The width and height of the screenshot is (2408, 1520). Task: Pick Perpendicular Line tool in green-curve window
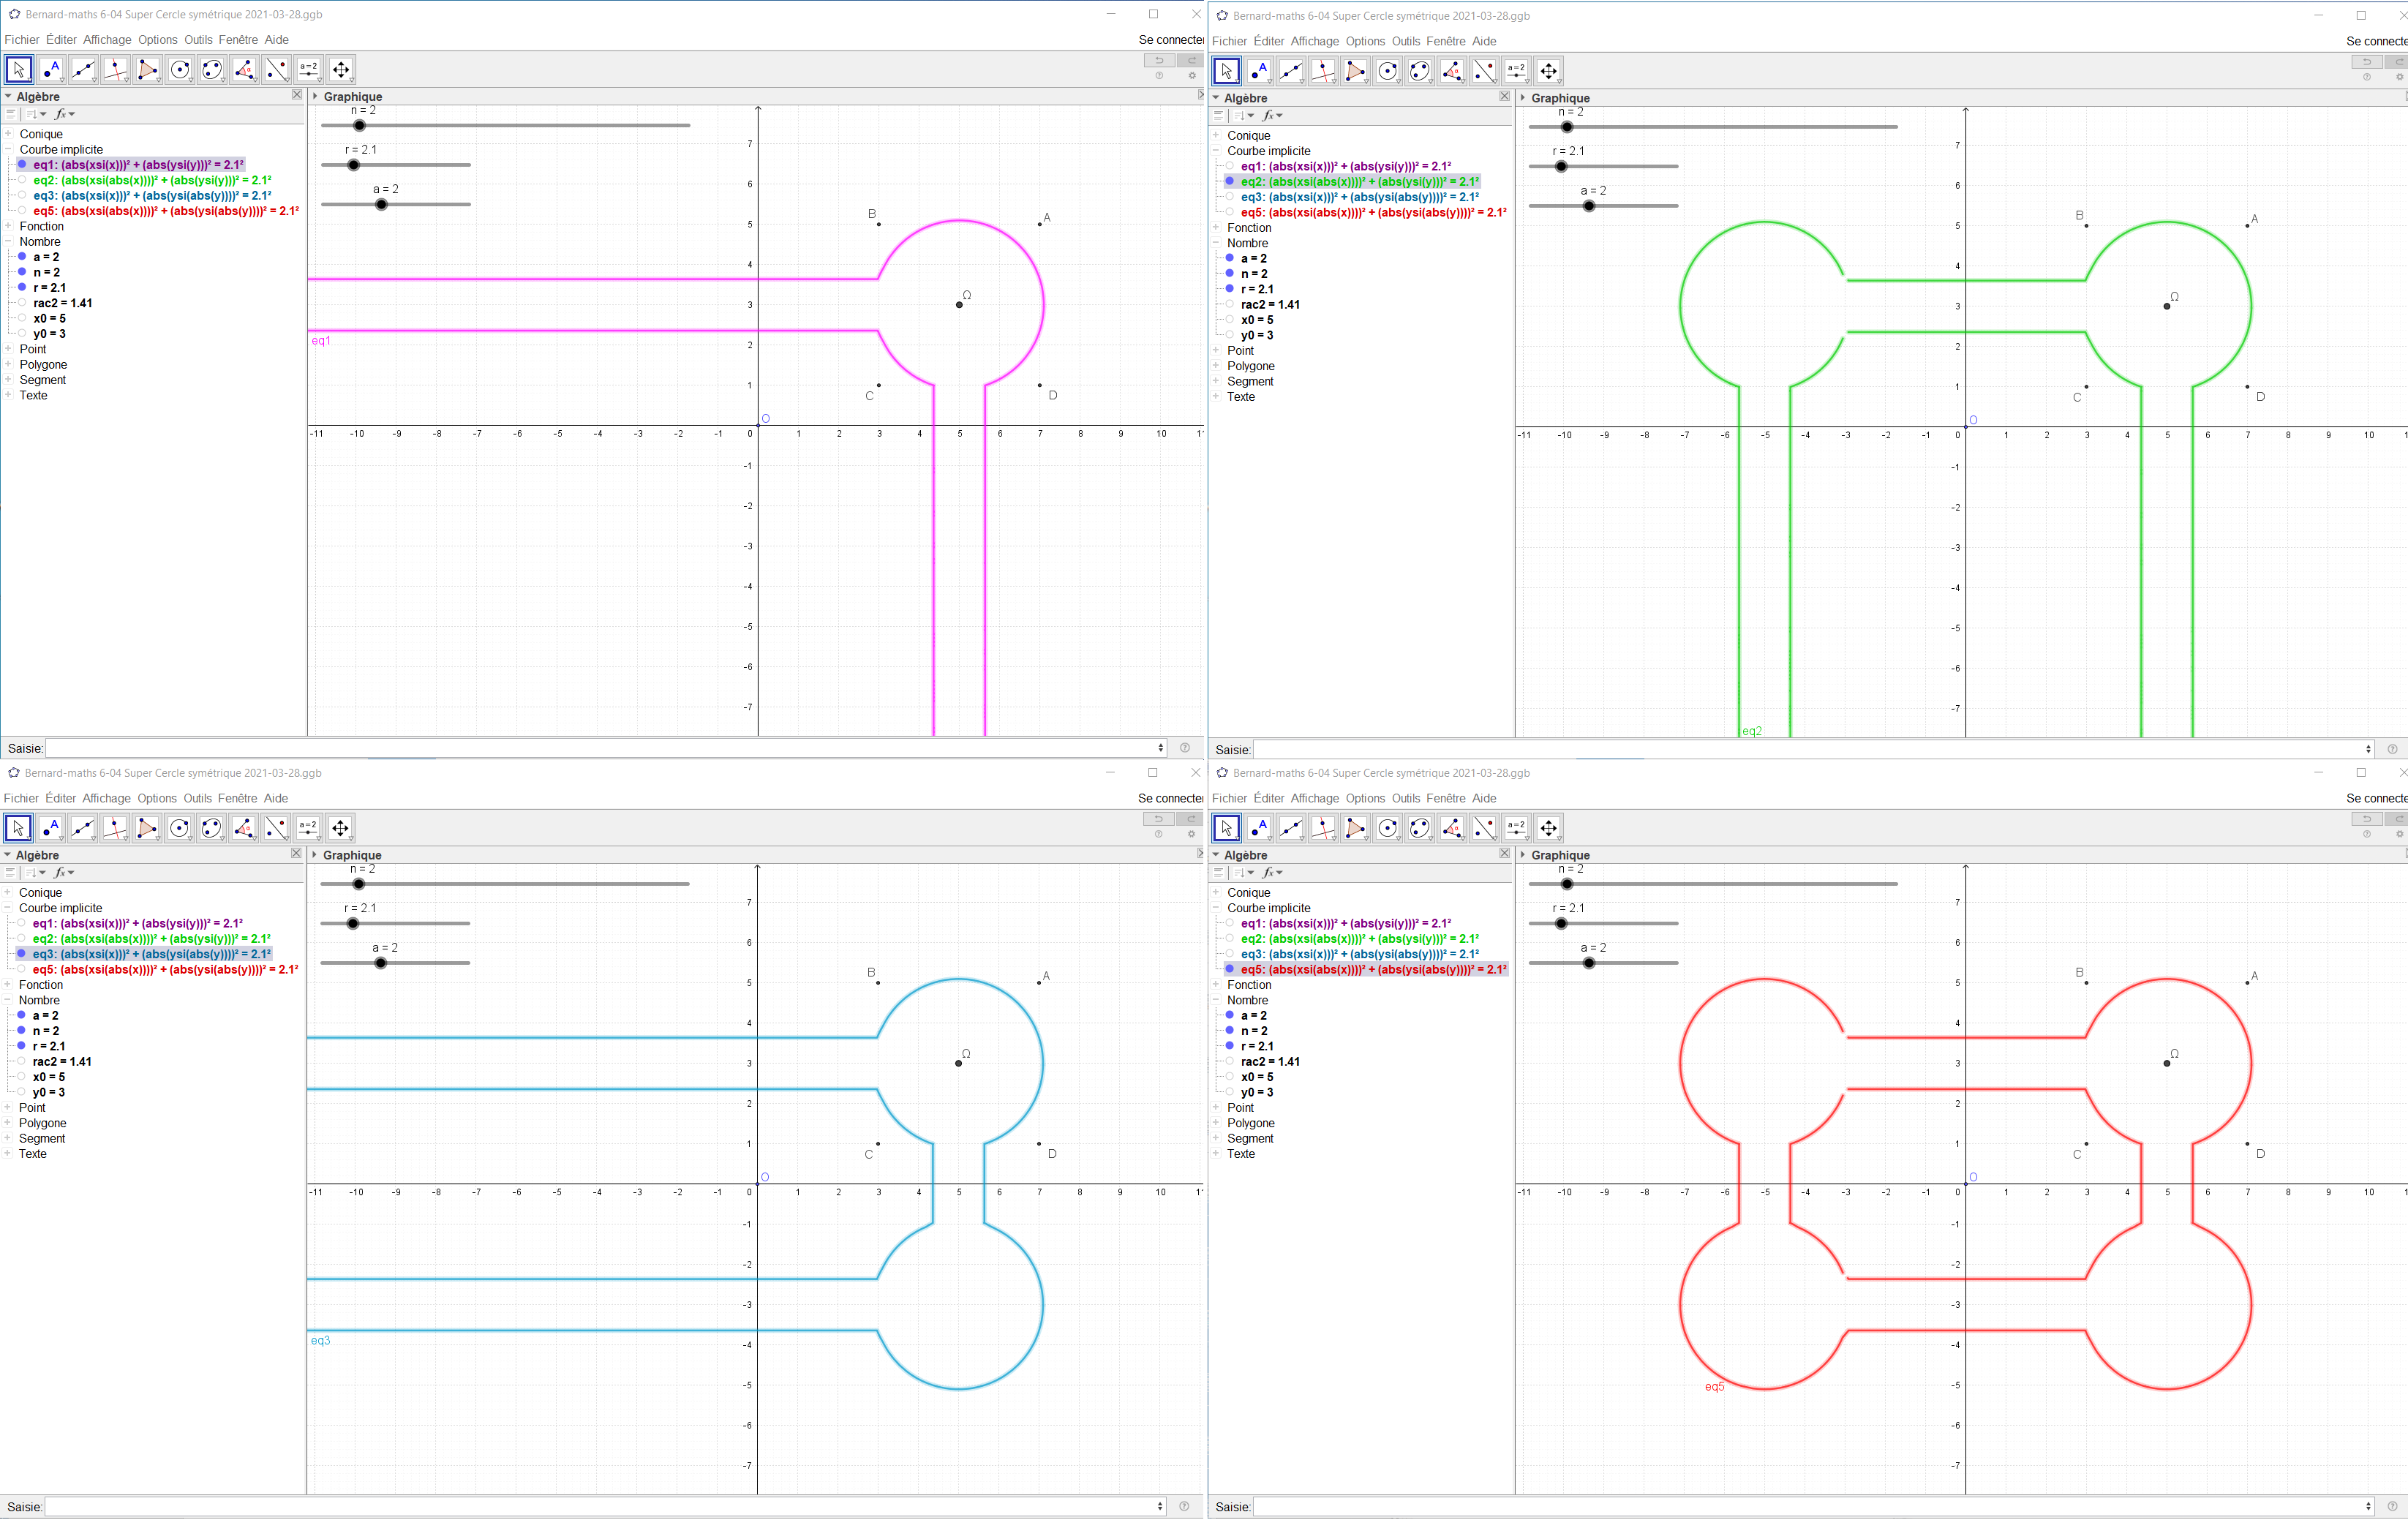click(x=1323, y=72)
